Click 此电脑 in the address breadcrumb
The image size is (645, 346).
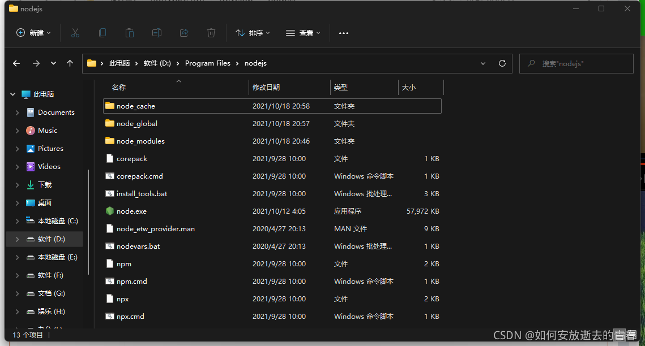119,63
